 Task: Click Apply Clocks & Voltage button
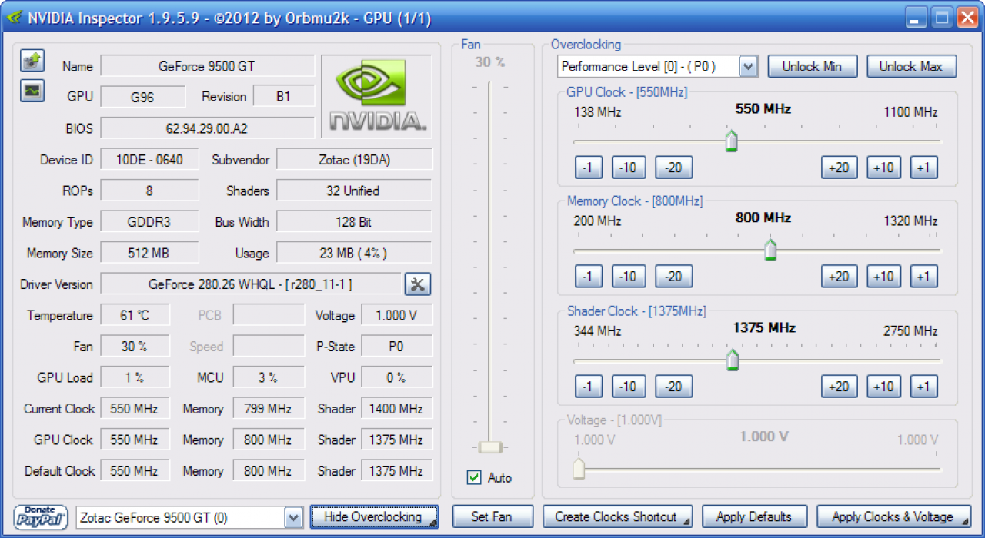coord(893,516)
